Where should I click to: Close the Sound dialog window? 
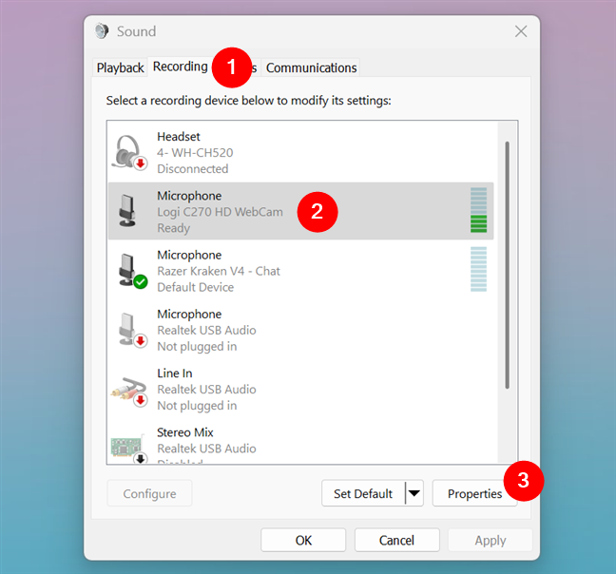pyautogui.click(x=521, y=31)
